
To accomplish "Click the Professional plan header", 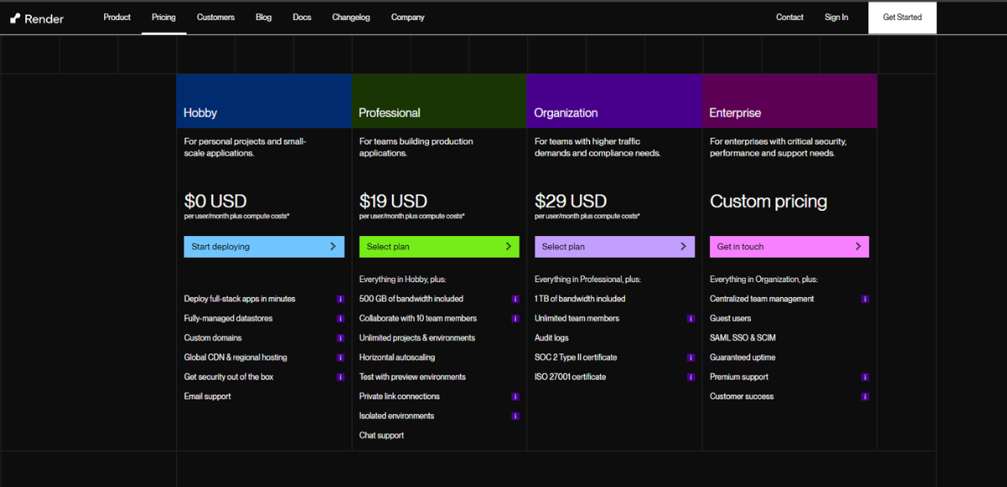I will (x=439, y=101).
